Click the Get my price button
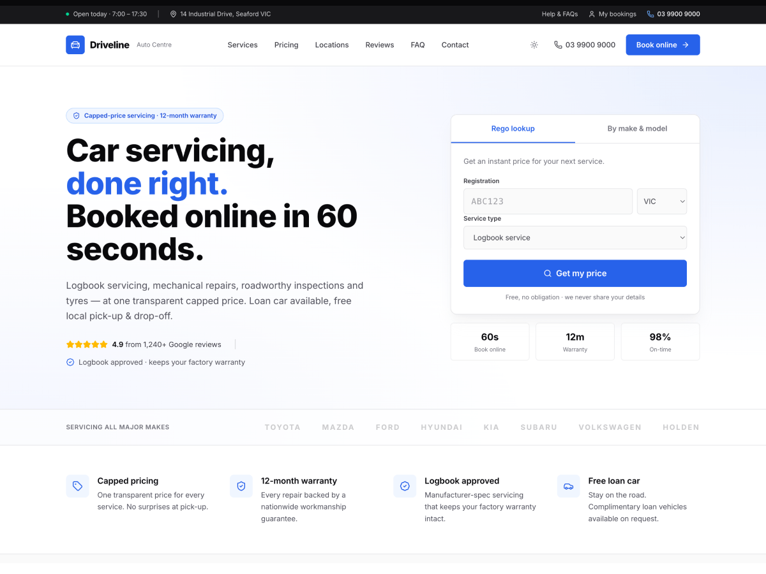The height and width of the screenshot is (574, 766). (x=575, y=273)
